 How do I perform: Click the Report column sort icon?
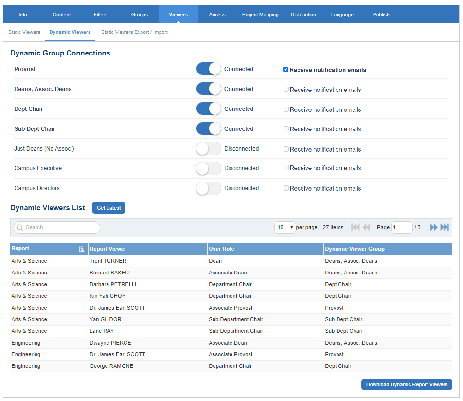point(82,249)
